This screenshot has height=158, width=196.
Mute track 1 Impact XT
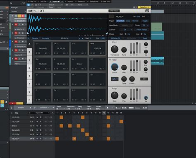click(16, 16)
